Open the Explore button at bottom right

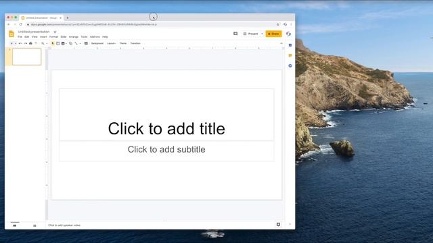pos(278,225)
